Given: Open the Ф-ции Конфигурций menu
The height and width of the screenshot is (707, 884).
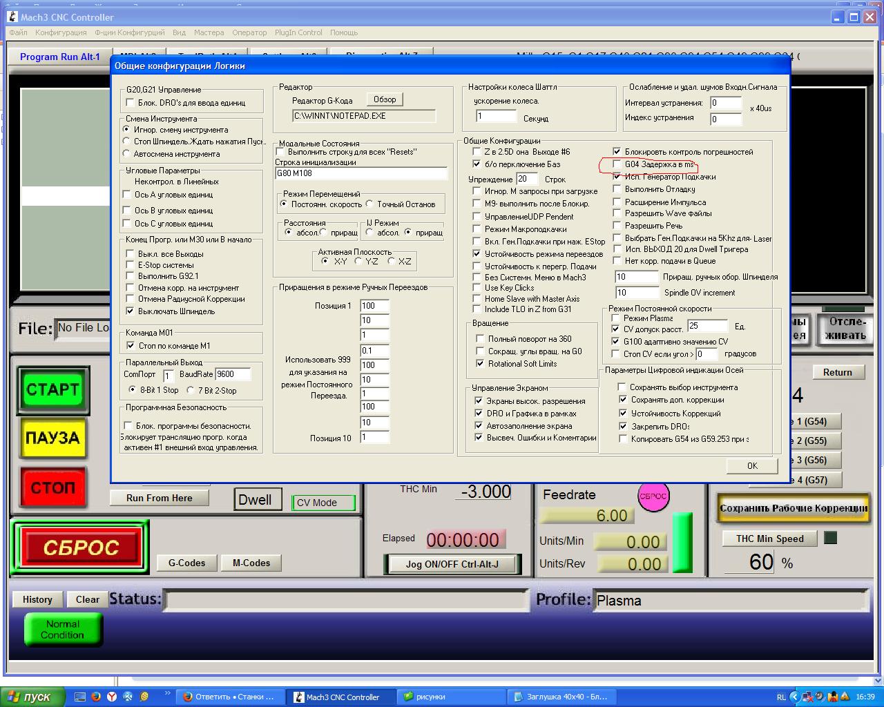Looking at the screenshot, I should pos(130,32).
